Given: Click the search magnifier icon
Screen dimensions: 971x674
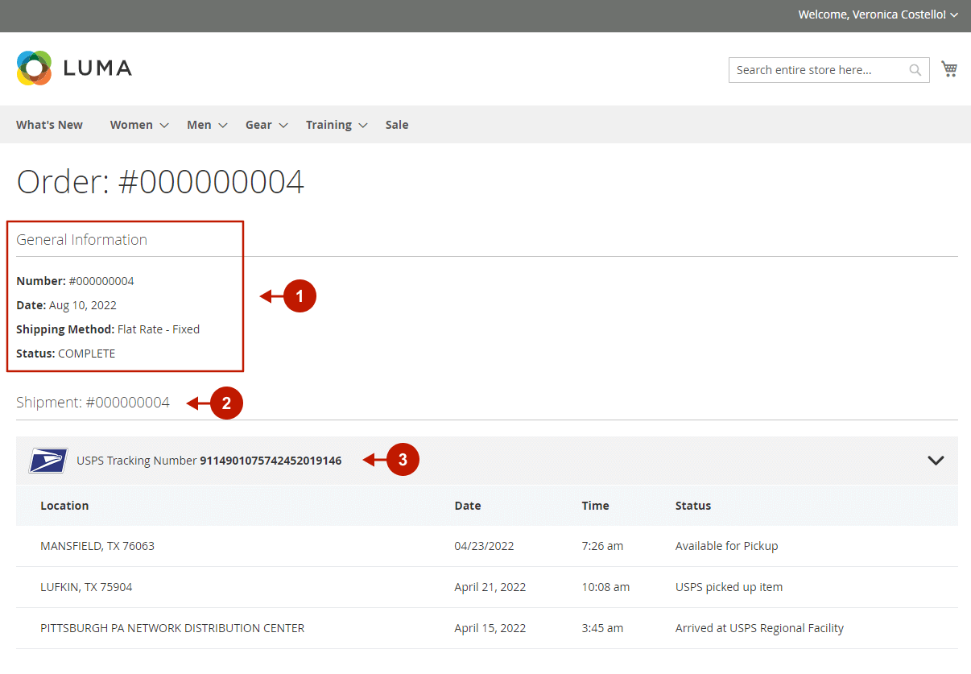Looking at the screenshot, I should click(915, 70).
